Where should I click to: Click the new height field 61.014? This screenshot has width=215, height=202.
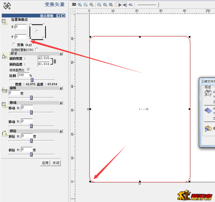[x=44, y=64]
